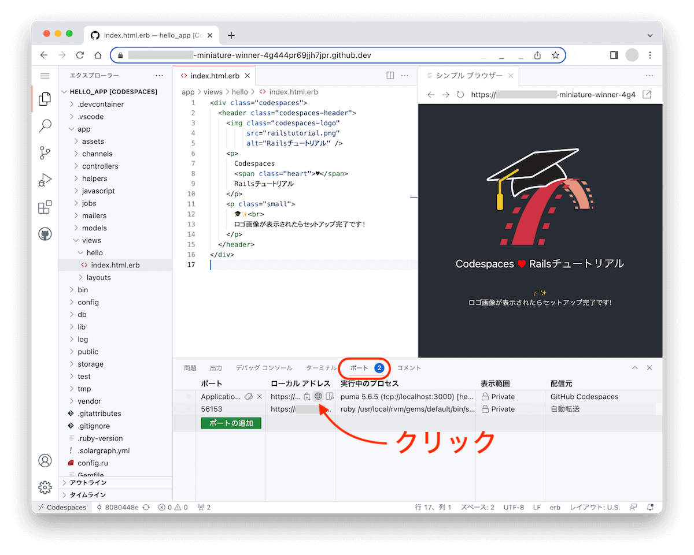The height and width of the screenshot is (555, 694).
Task: Go back in the Simple Browser panel
Action: click(x=431, y=95)
